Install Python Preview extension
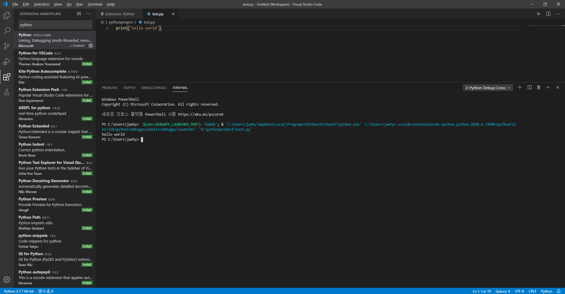The image size is (565, 294). [x=87, y=210]
